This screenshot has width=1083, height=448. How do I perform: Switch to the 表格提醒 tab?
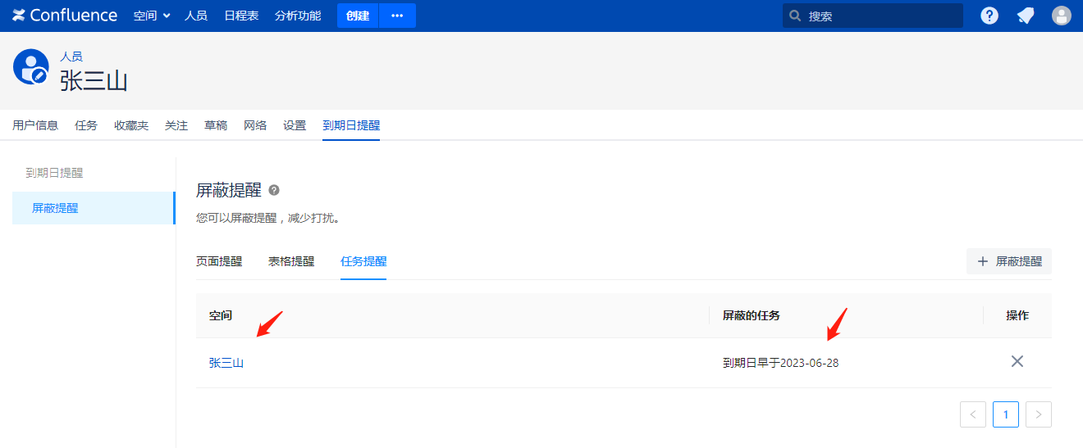291,261
